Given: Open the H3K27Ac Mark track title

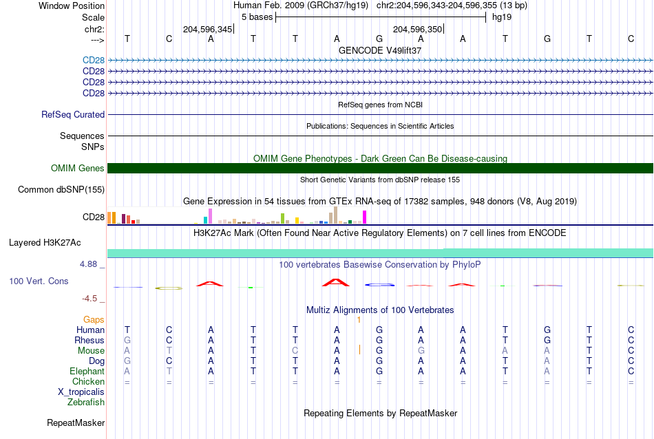Looking at the screenshot, I should tap(380, 233).
